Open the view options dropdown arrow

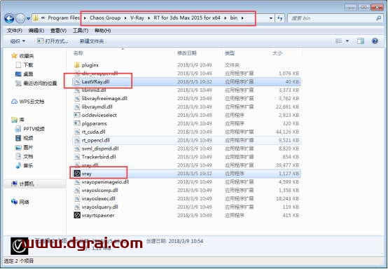pyautogui.click(x=347, y=41)
